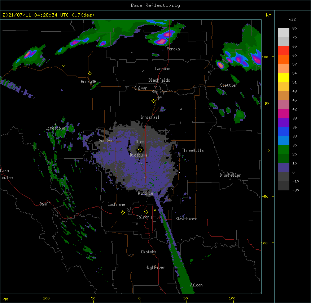Pick the purple 39-36 dBZ legend swatch
The image size is (311, 303).
(x=284, y=123)
